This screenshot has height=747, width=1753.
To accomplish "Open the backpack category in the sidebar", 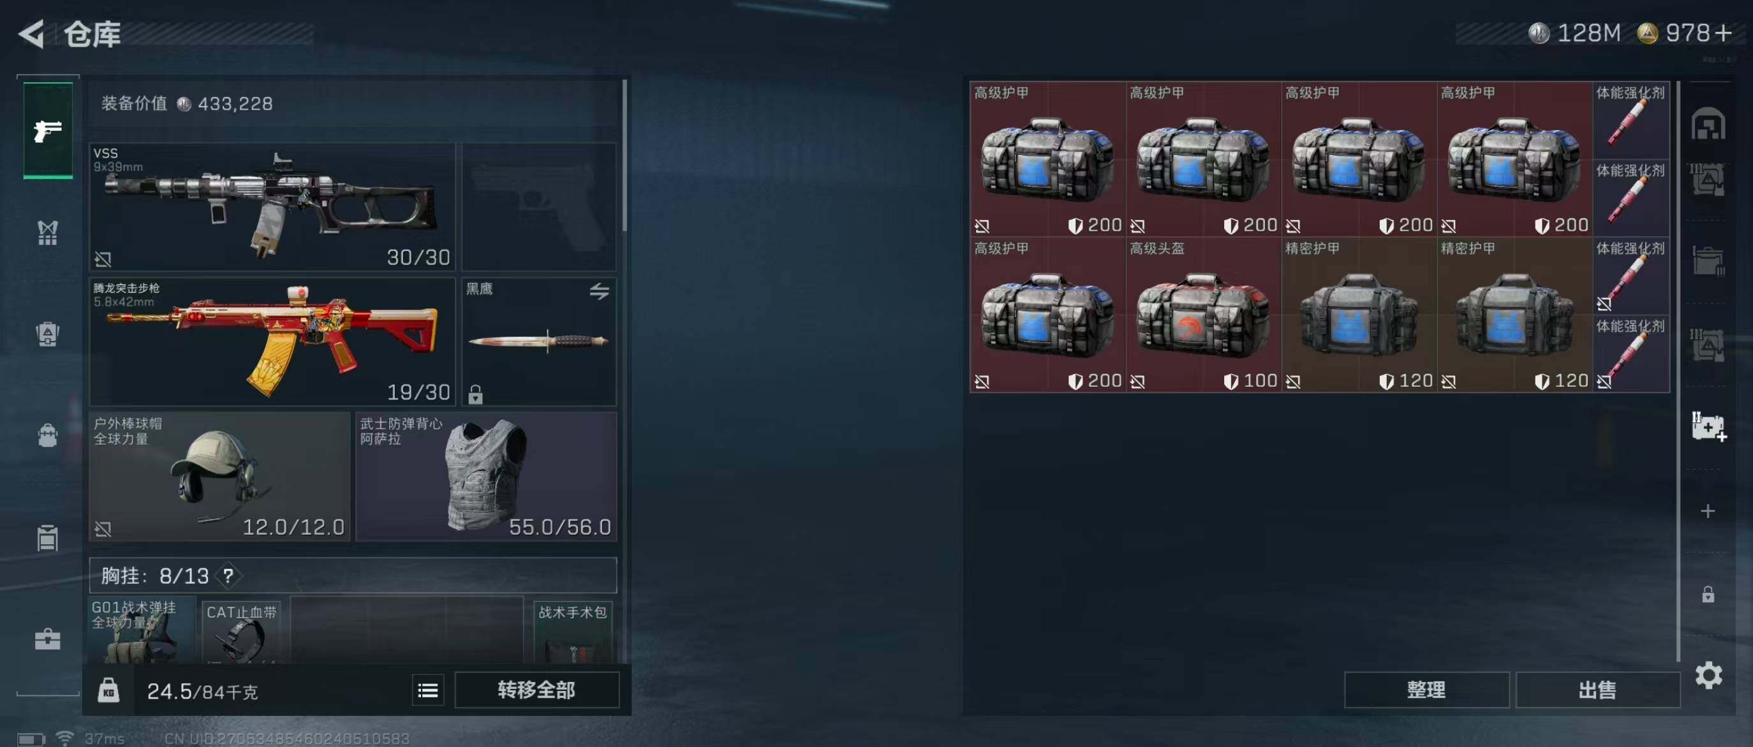I will (48, 435).
